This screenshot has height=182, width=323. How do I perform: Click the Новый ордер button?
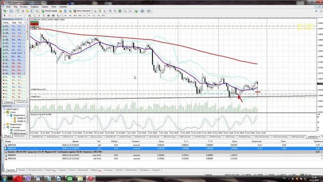(49, 11)
